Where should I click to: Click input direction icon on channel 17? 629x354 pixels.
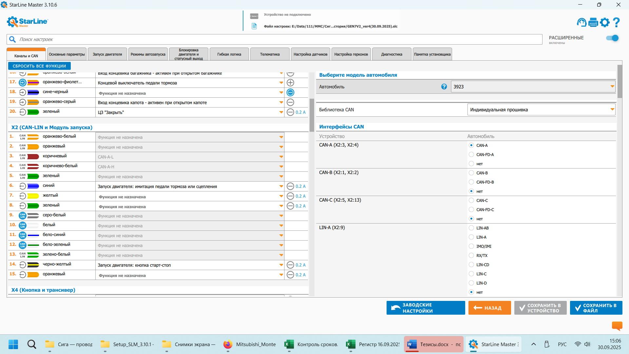tap(22, 83)
